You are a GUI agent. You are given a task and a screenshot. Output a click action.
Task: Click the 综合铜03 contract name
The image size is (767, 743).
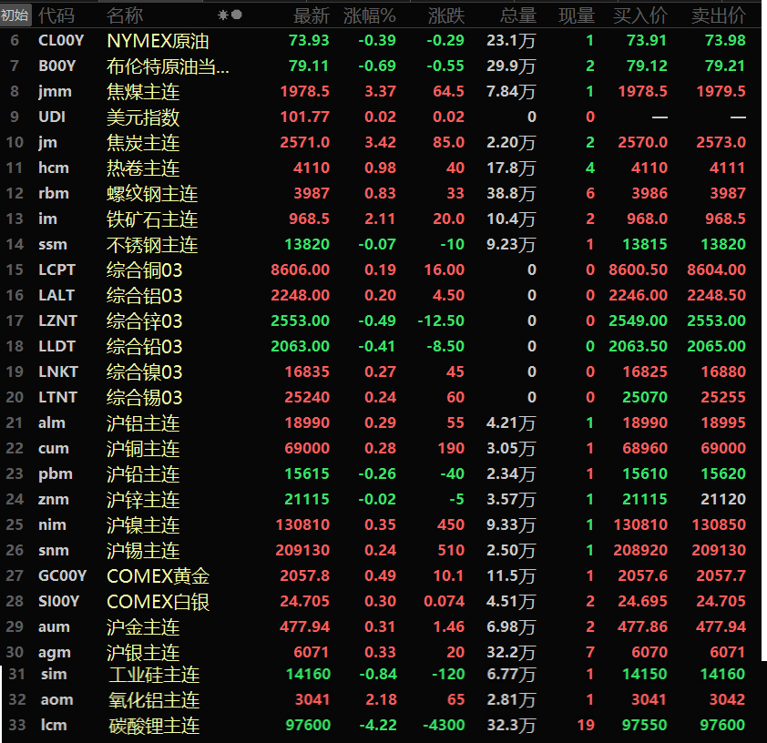(144, 270)
